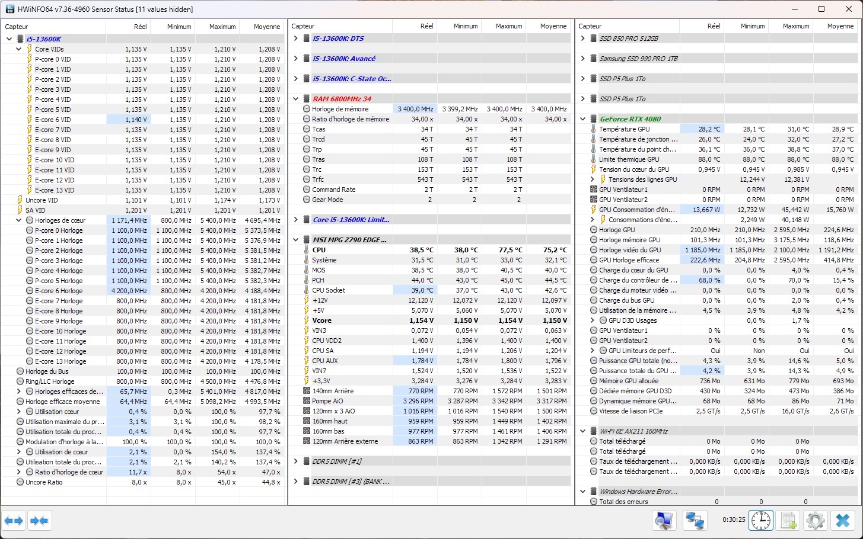Select the Vcore sensor row
This screenshot has width=863, height=539.
(x=322, y=320)
